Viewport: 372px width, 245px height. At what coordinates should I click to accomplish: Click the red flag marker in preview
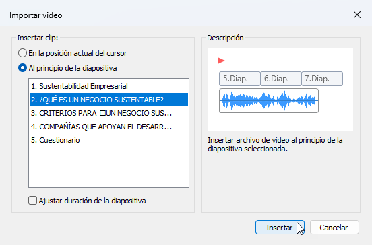point(221,61)
